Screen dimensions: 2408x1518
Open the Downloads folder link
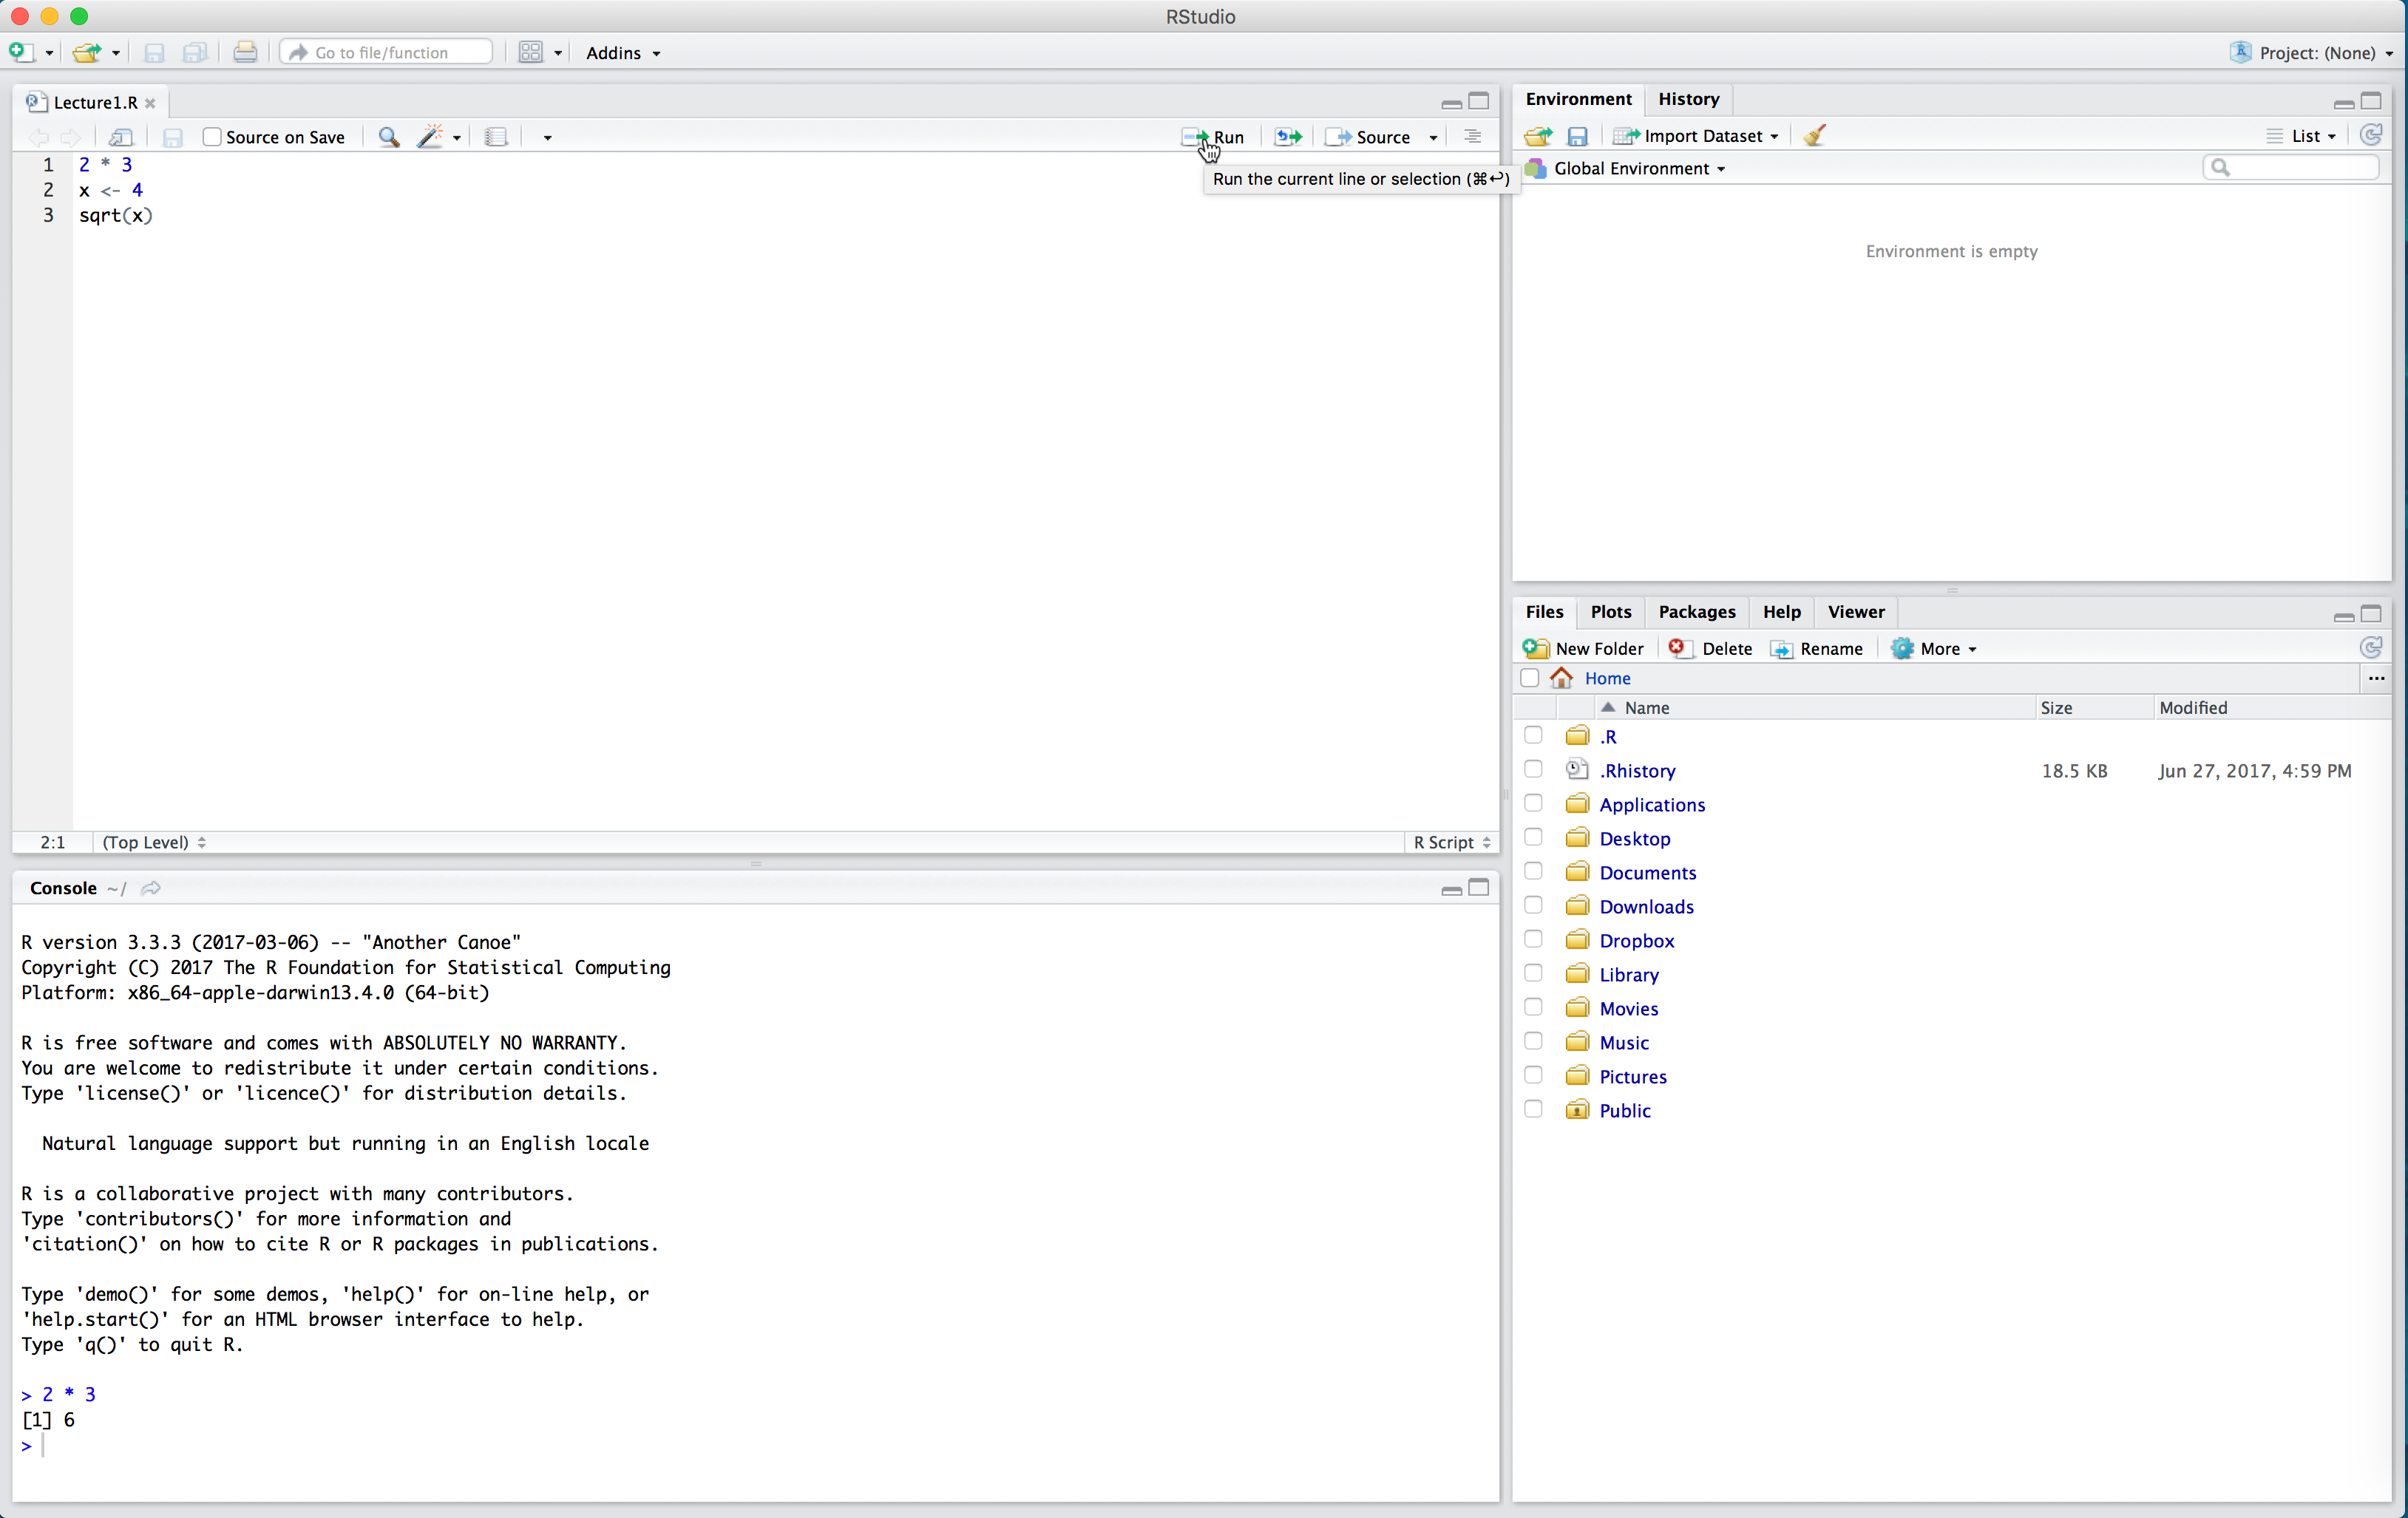click(x=1646, y=906)
